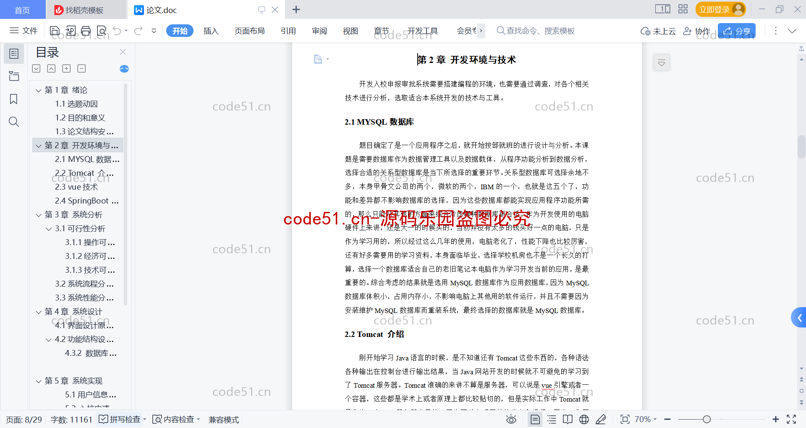Open the chapter navigation icon in the left sidebar
The height and width of the screenshot is (428, 806).
point(14,76)
